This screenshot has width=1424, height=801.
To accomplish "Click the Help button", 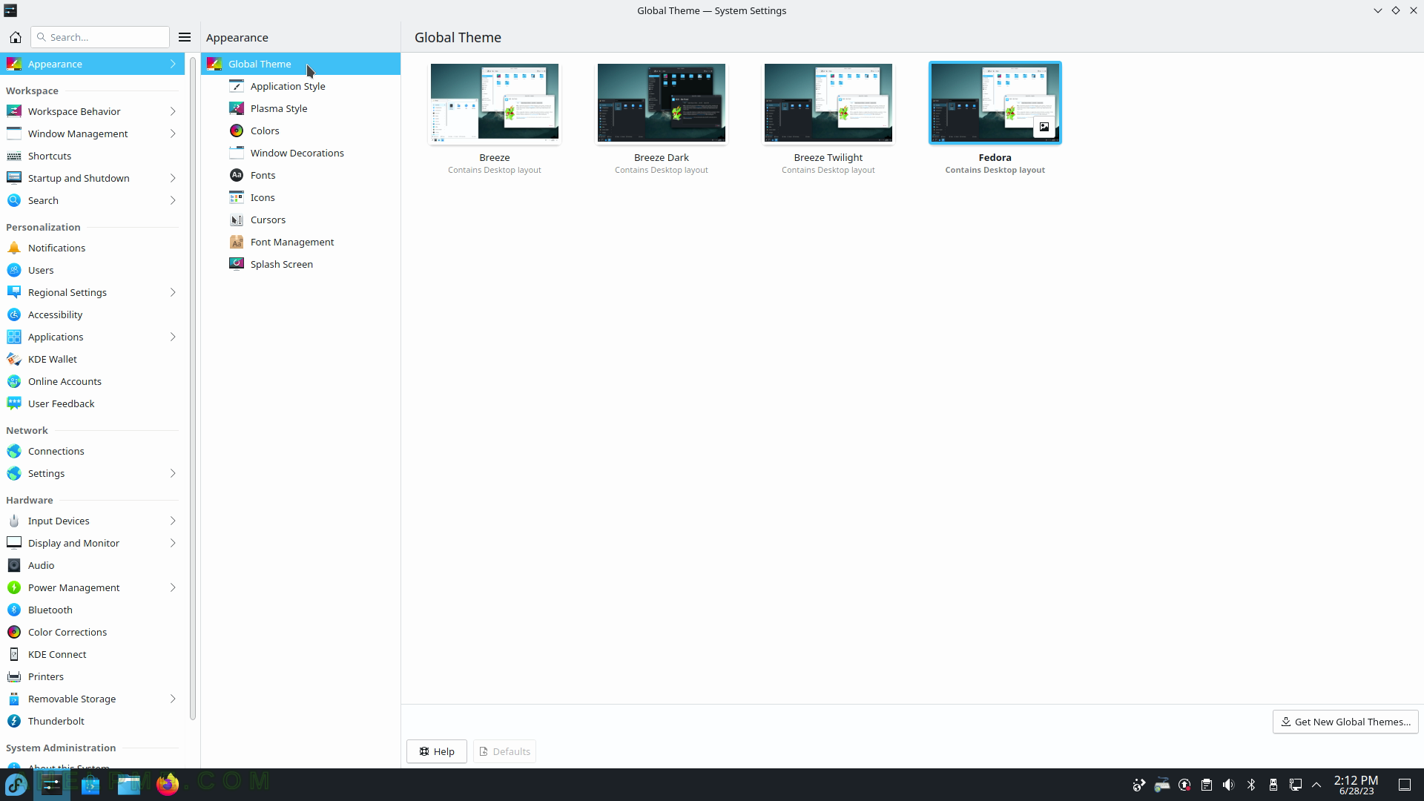I will pyautogui.click(x=436, y=751).
